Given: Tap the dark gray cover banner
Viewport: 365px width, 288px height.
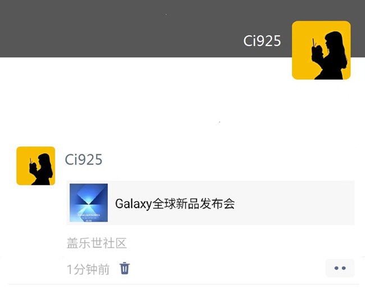Looking at the screenshot, I should coord(144,29).
